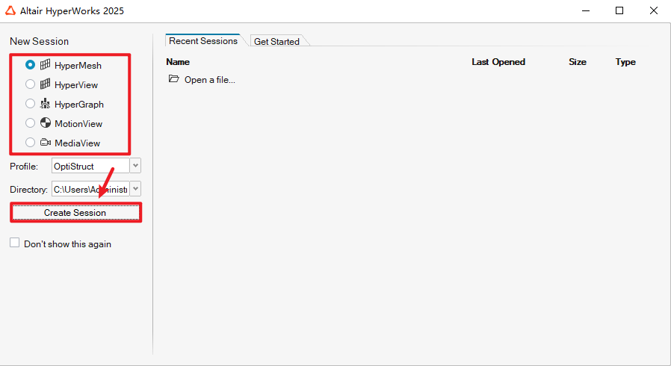Click the HyperMesh mesh icon

click(45, 65)
